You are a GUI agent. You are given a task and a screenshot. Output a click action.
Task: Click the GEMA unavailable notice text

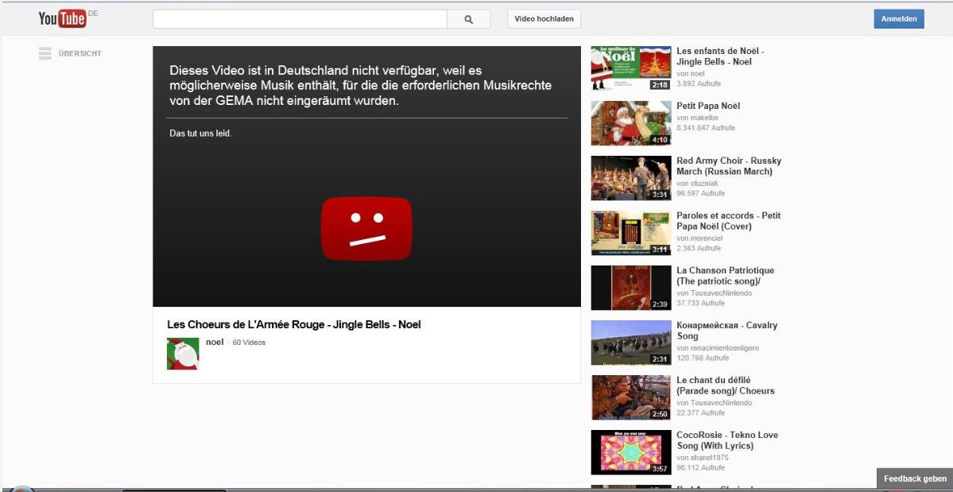[x=360, y=86]
